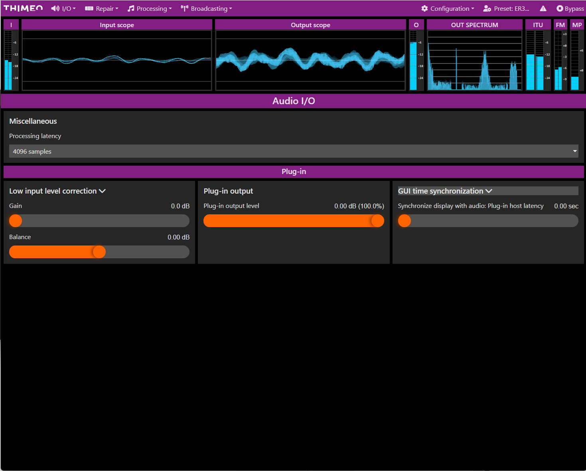Click the FM meter header

(560, 25)
